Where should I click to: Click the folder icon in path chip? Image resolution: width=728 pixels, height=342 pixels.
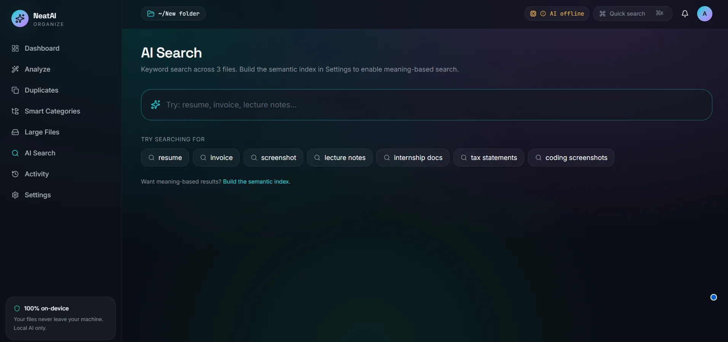(151, 14)
